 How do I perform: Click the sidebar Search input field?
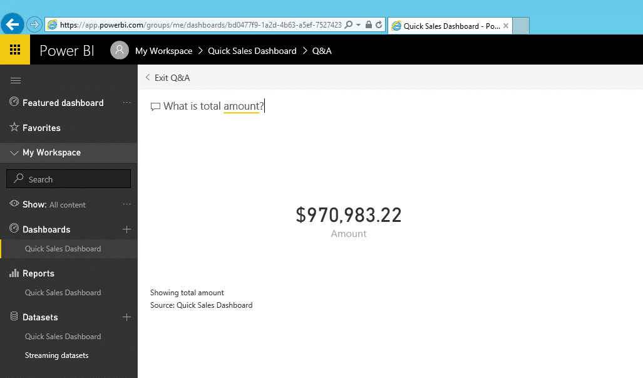[68, 179]
